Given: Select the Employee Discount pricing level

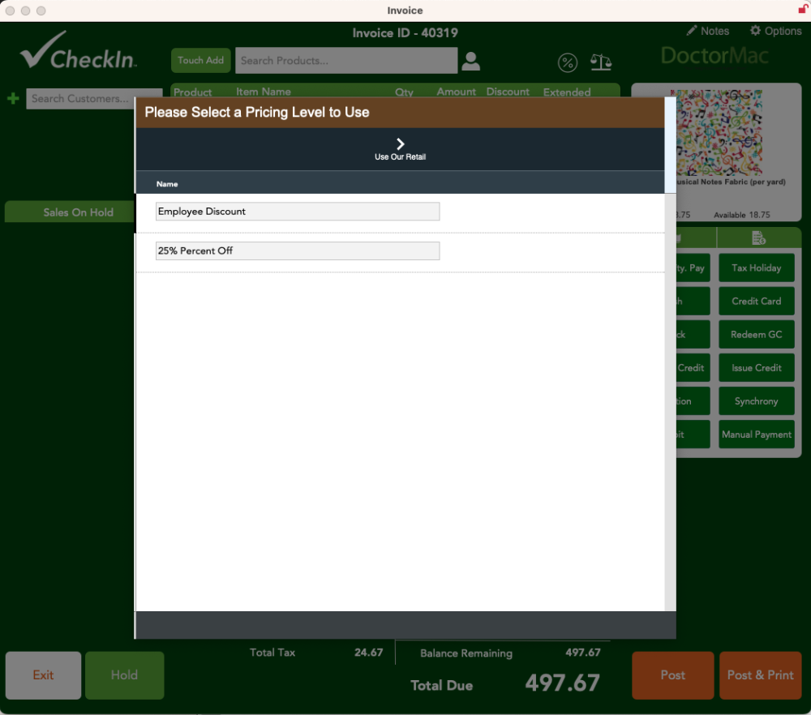Looking at the screenshot, I should 298,212.
